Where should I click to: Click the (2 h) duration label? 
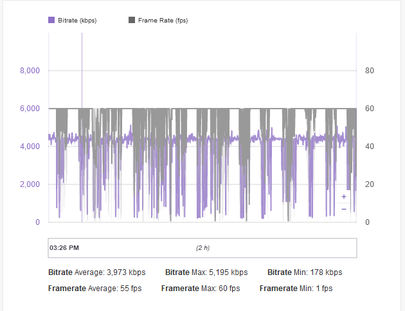click(x=203, y=248)
